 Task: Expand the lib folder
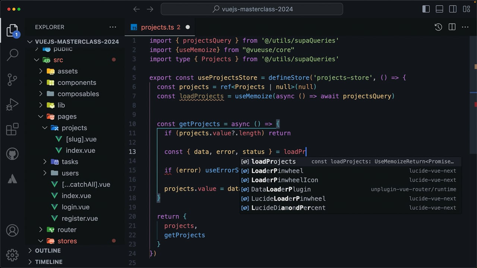[x=75, y=105]
